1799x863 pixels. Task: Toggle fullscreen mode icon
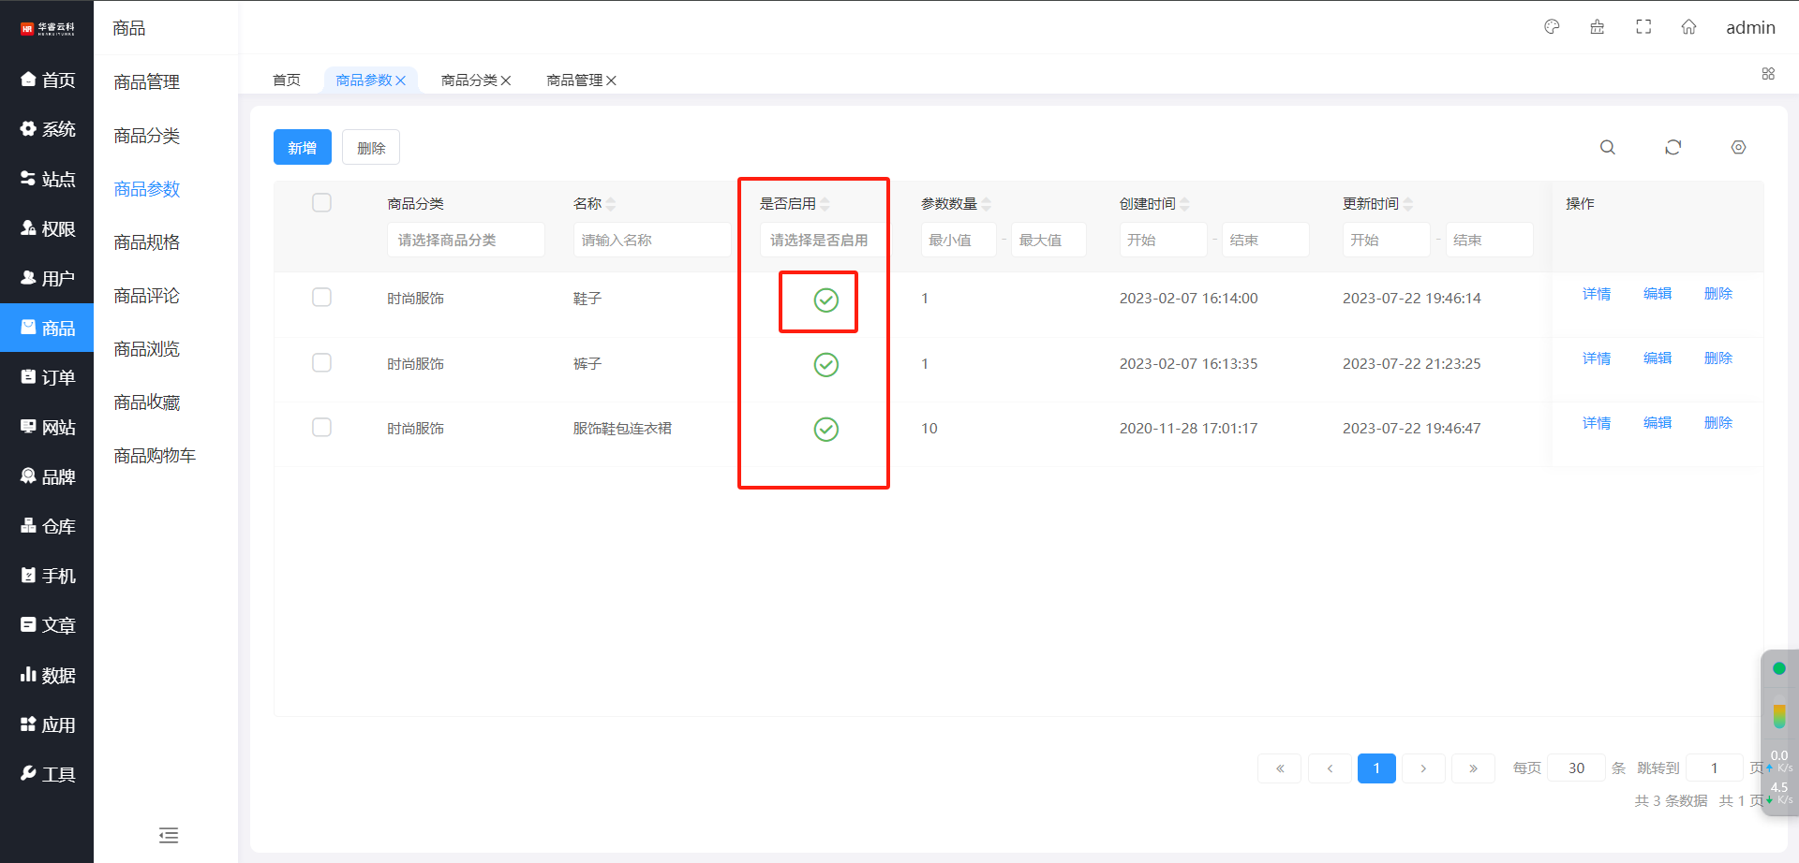point(1643,27)
